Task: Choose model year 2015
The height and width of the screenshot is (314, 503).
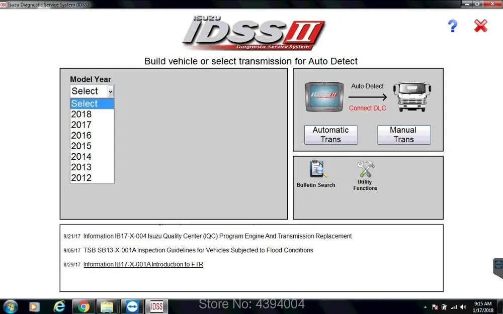Action: (92, 146)
